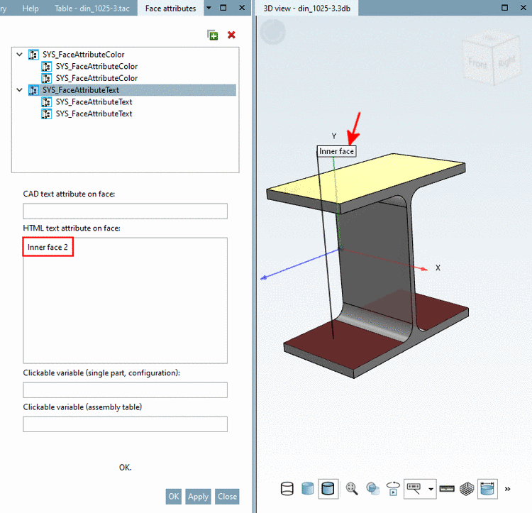Close the Face attributes panel
The image size is (532, 513).
[242, 8]
